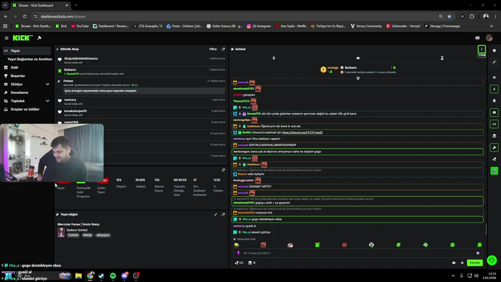
Task: Send the chat message with Gönder
Action: pos(475,263)
